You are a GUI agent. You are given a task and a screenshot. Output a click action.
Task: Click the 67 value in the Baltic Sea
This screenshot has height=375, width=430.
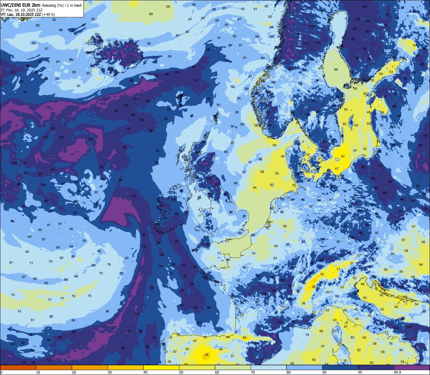point(355,150)
